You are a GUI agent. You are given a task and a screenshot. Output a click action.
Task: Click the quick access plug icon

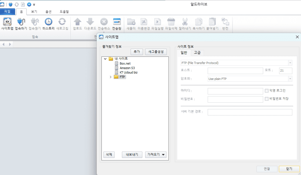[11, 4]
